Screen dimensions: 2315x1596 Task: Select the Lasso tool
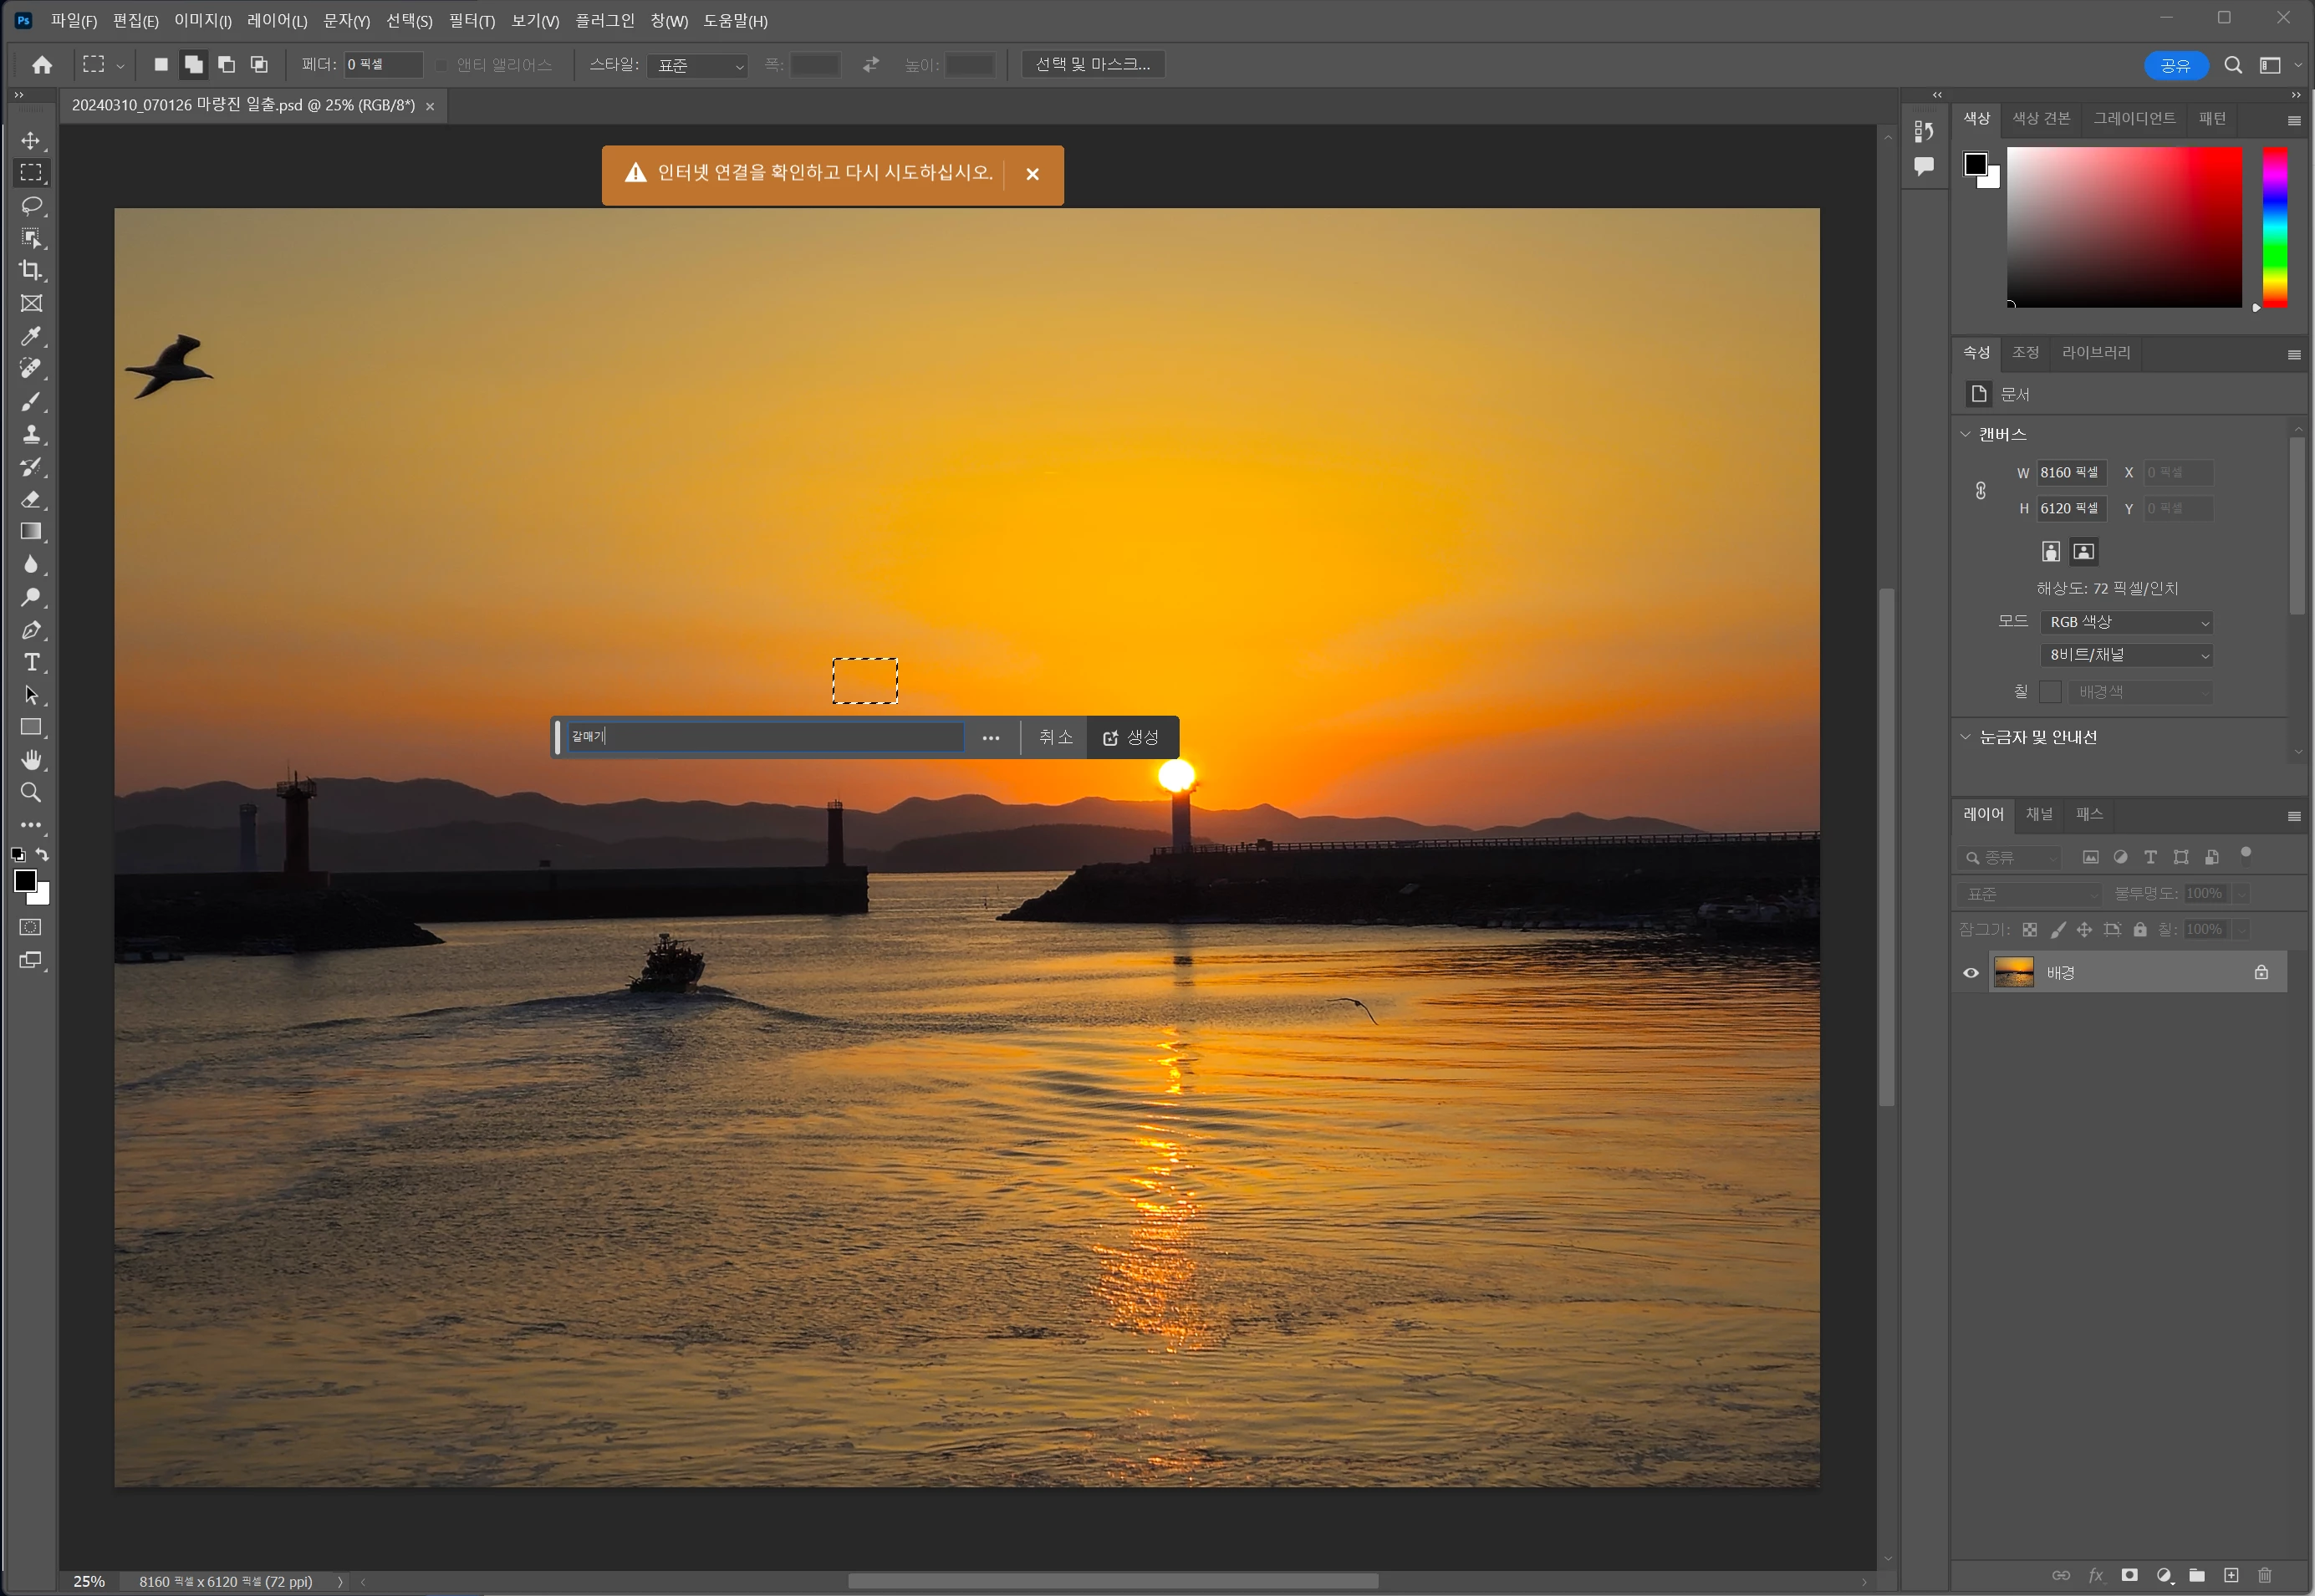(x=31, y=206)
